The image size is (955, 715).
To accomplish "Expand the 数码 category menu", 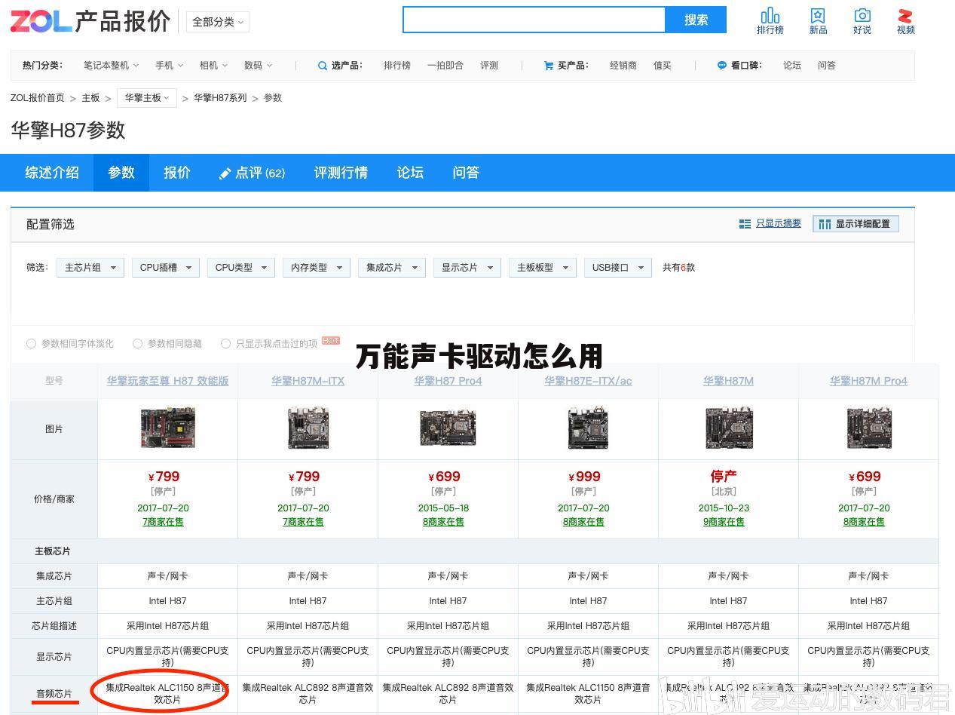I will pos(258,66).
